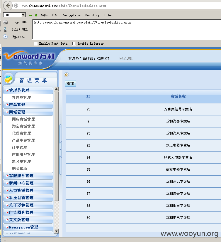Click sidebar scrollbar up arrow
The height and width of the screenshot is (242, 221).
pyautogui.click(x=57, y=89)
